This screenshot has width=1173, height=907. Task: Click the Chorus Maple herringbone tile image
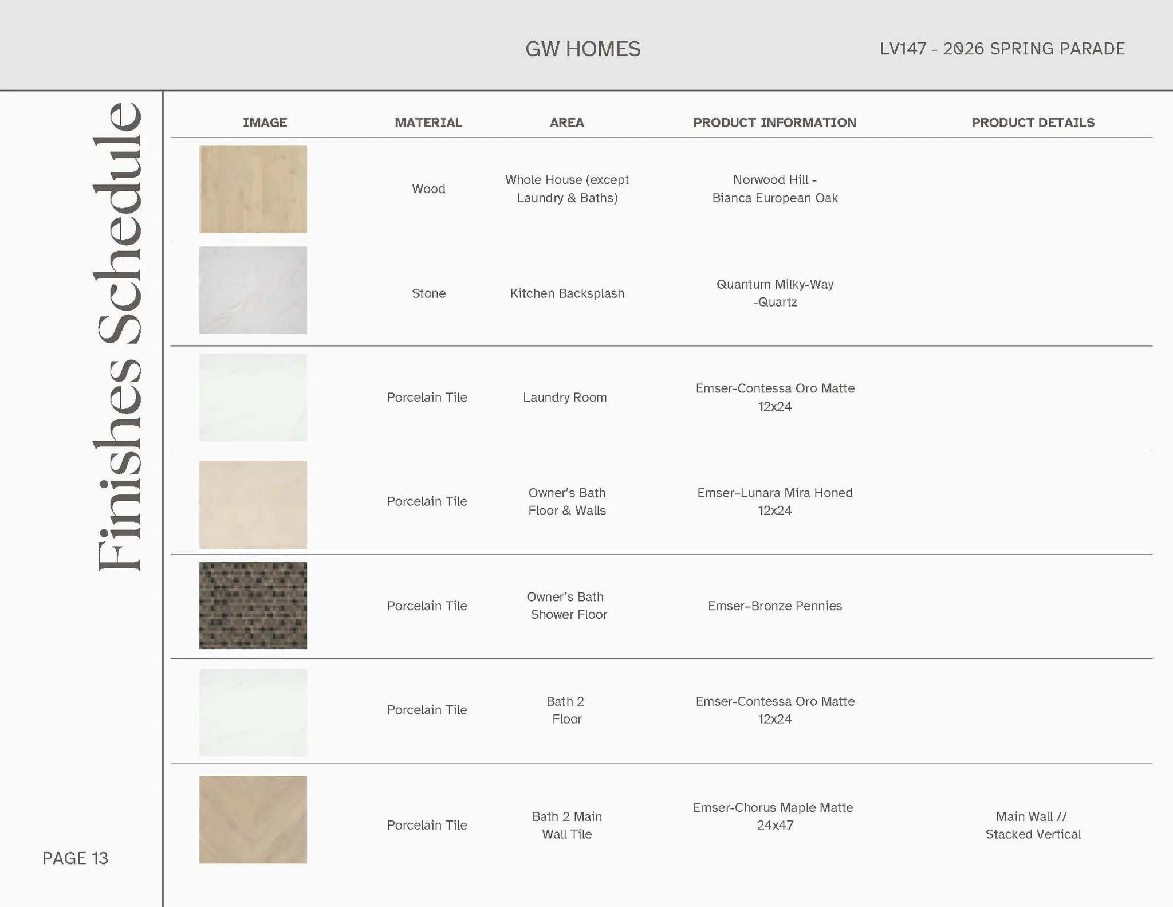[253, 819]
